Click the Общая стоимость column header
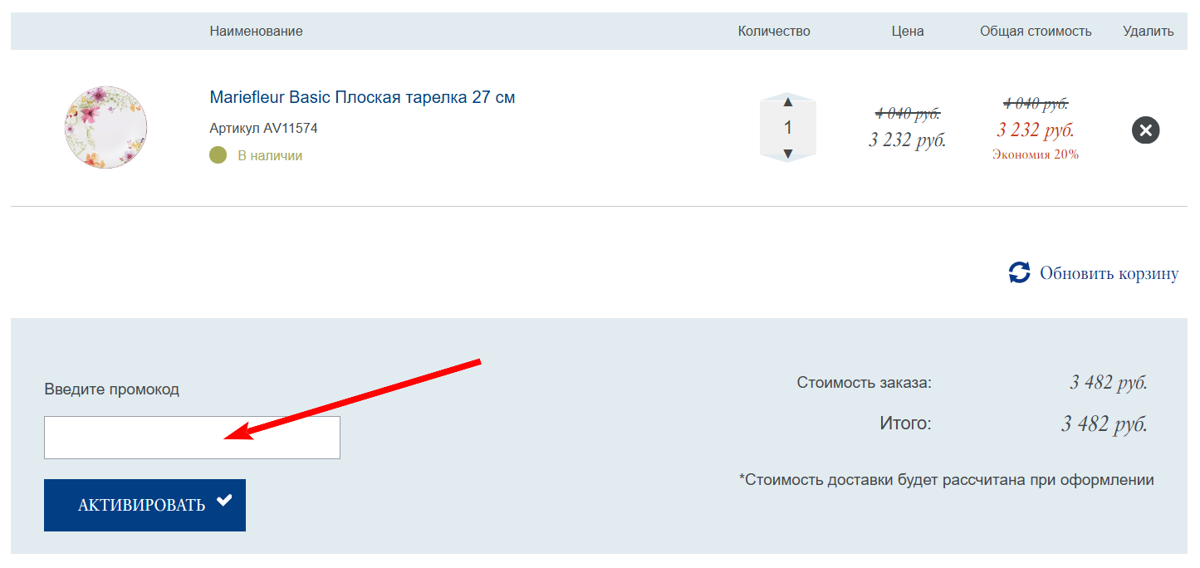The image size is (1200, 568). 1035,31
